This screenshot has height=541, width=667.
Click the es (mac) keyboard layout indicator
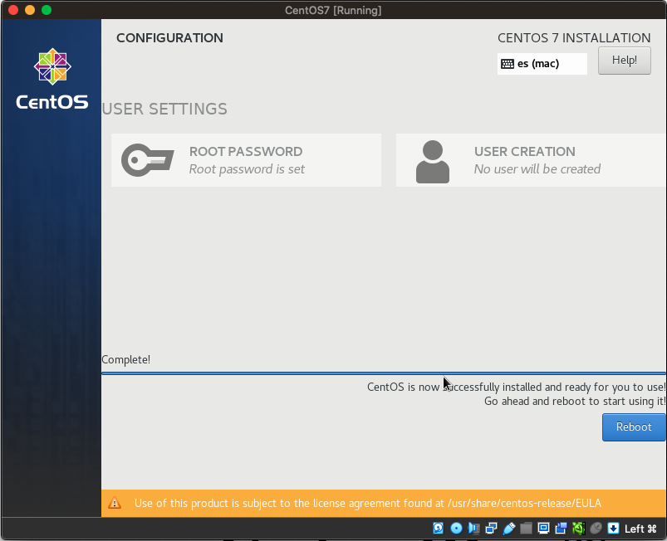542,64
